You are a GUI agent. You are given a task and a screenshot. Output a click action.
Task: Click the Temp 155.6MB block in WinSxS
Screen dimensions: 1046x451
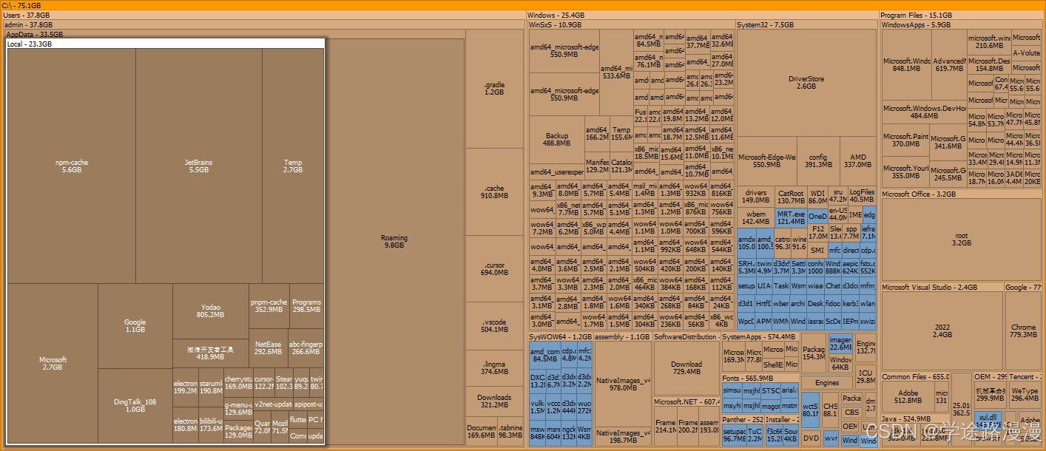[621, 134]
